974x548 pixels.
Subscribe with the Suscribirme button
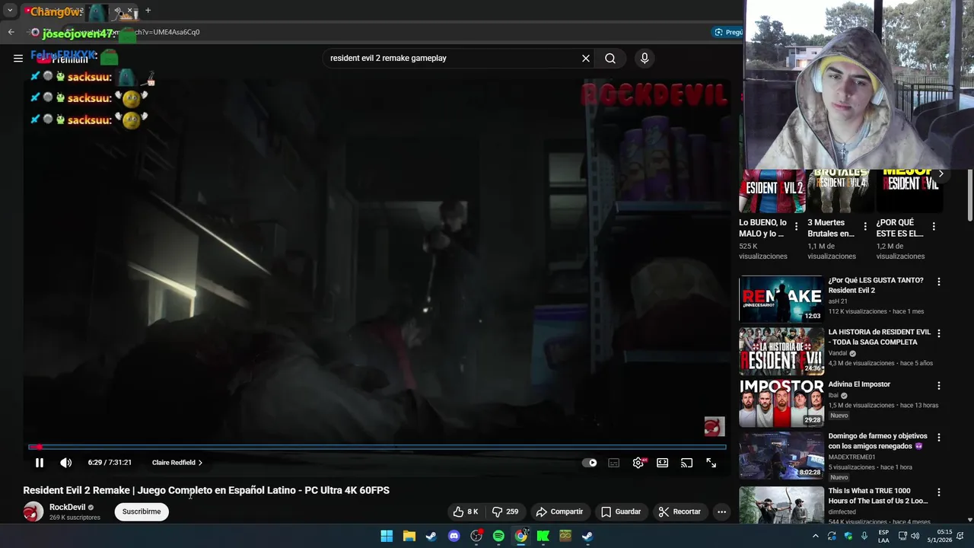pyautogui.click(x=142, y=511)
